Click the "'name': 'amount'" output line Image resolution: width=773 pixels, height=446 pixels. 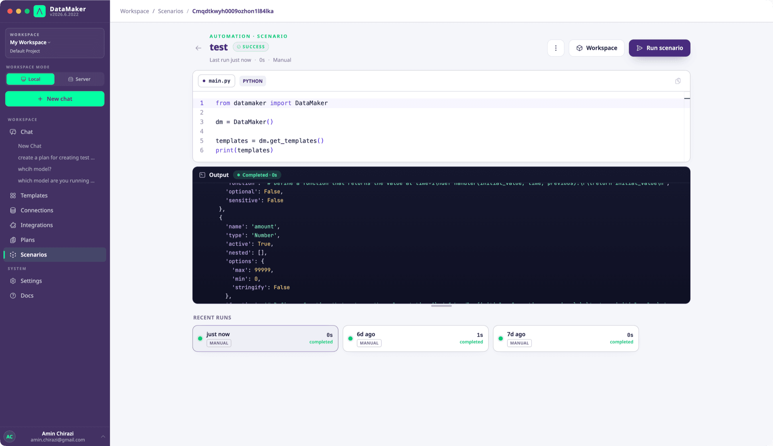[253, 227]
